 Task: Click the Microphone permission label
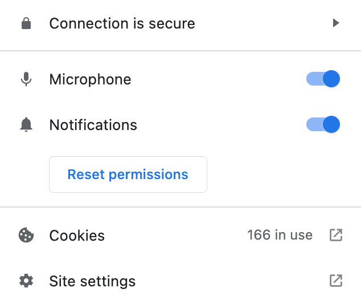click(x=90, y=79)
